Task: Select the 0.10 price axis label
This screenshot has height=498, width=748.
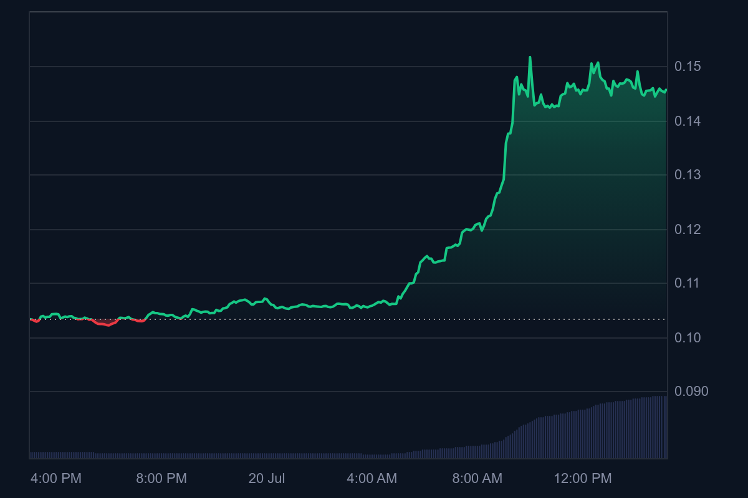Action: point(688,338)
